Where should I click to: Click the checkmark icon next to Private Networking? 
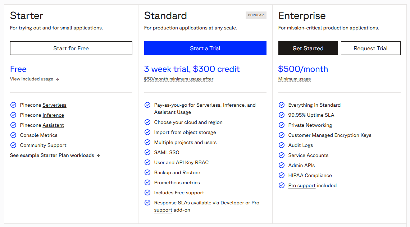(282, 125)
